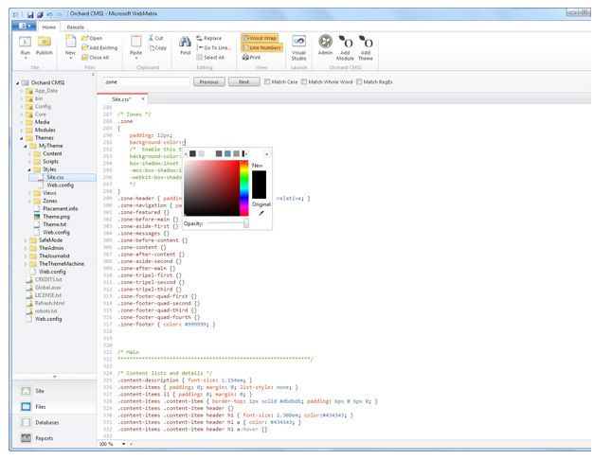The image size is (612, 460).
Task: Open the Databases workspace
Action: (55, 422)
